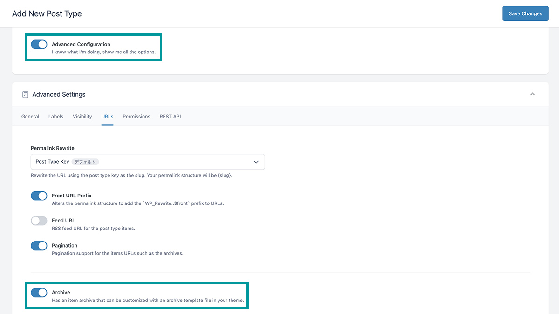Screen dimensions: 559x314
Task: Click the Archive label text
Action: point(61,292)
